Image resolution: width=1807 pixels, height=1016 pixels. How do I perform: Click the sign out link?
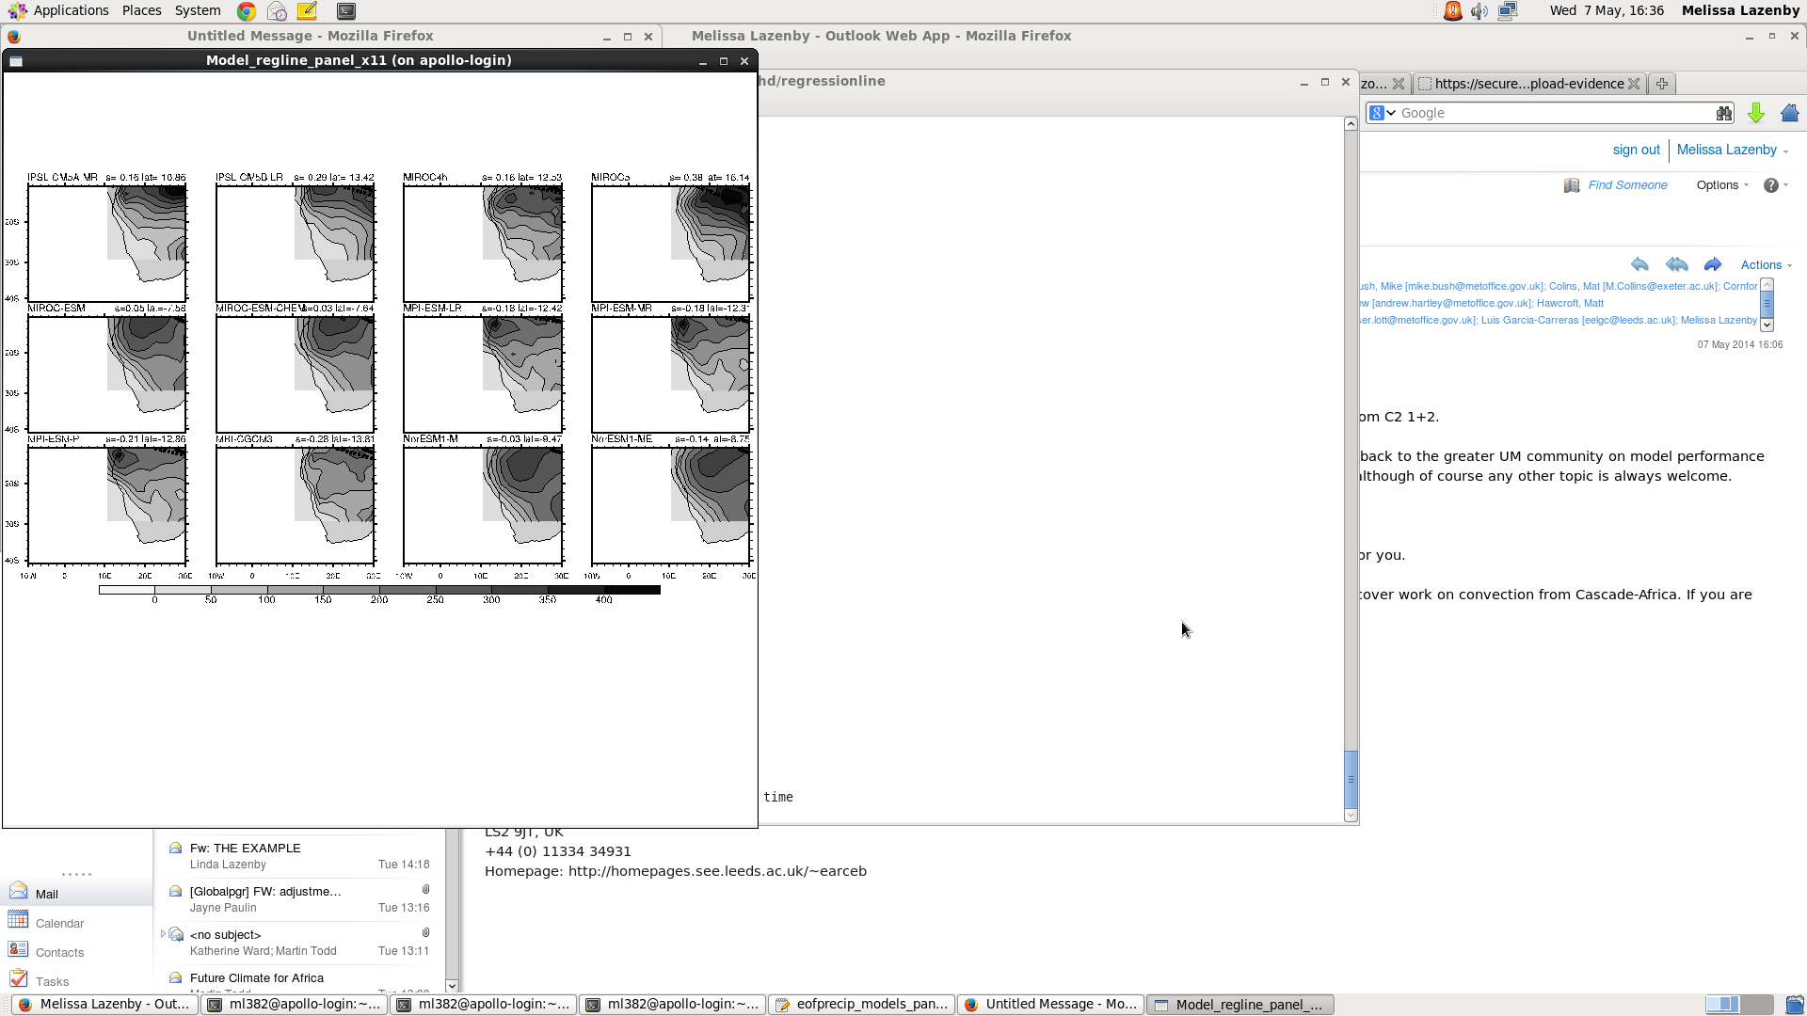point(1636,150)
